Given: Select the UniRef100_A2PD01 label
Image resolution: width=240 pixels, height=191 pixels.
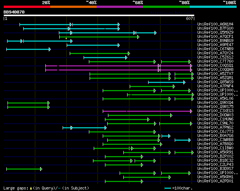Looking at the screenshot, I should click(x=215, y=181).
